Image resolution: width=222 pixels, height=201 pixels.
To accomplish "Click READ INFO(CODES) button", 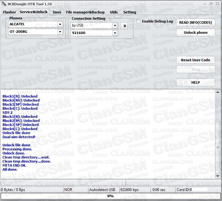I will [x=195, y=23].
